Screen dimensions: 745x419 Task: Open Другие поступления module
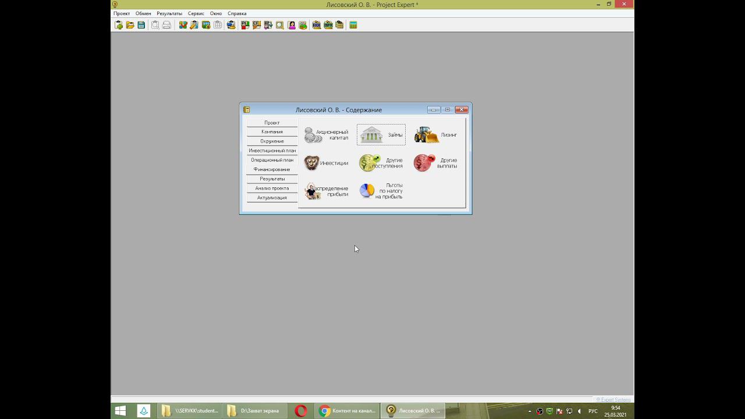[381, 163]
